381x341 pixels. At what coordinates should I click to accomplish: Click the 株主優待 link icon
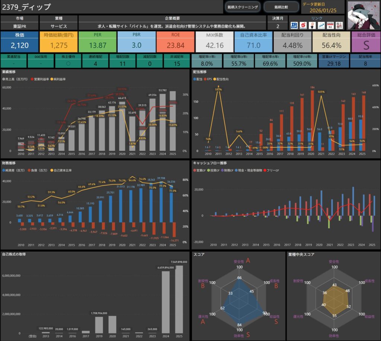tap(339, 25)
